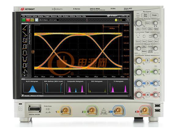
Task: Click the hardware Single button under Run Control
Action: tap(154, 15)
